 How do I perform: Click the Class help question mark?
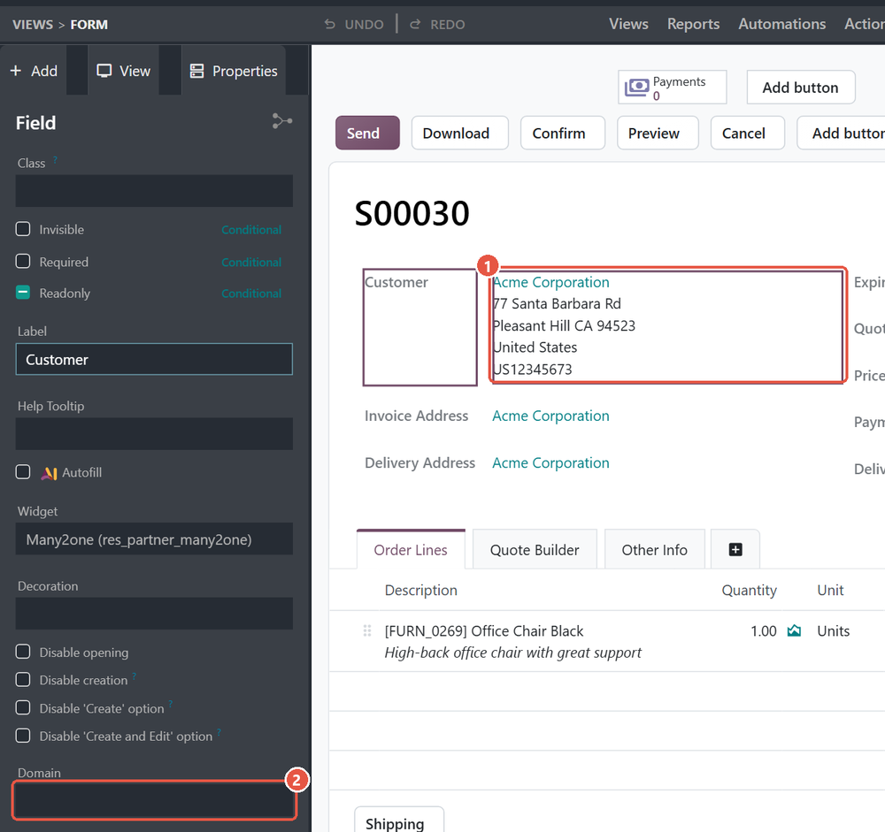pyautogui.click(x=55, y=160)
